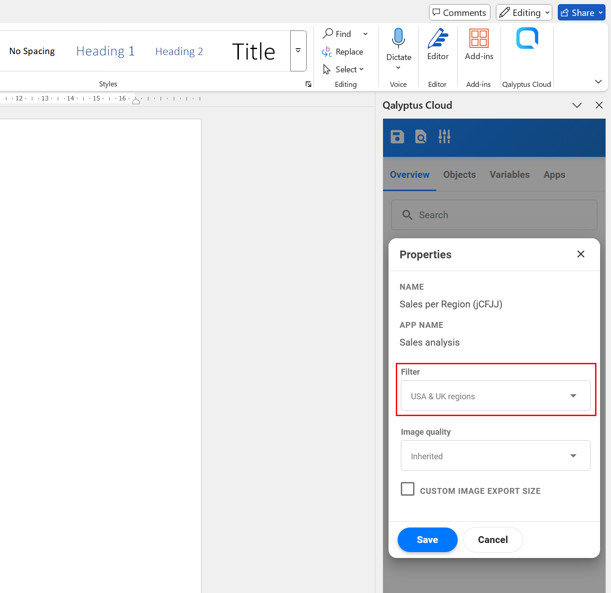Open the Apps tab

(554, 175)
